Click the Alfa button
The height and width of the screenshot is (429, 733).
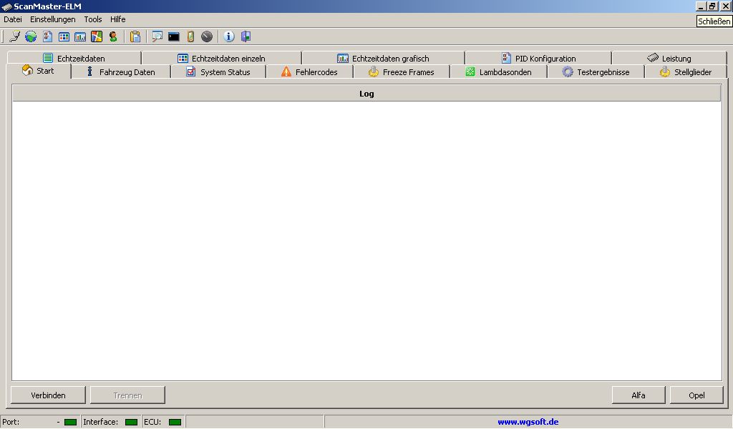[x=639, y=395]
